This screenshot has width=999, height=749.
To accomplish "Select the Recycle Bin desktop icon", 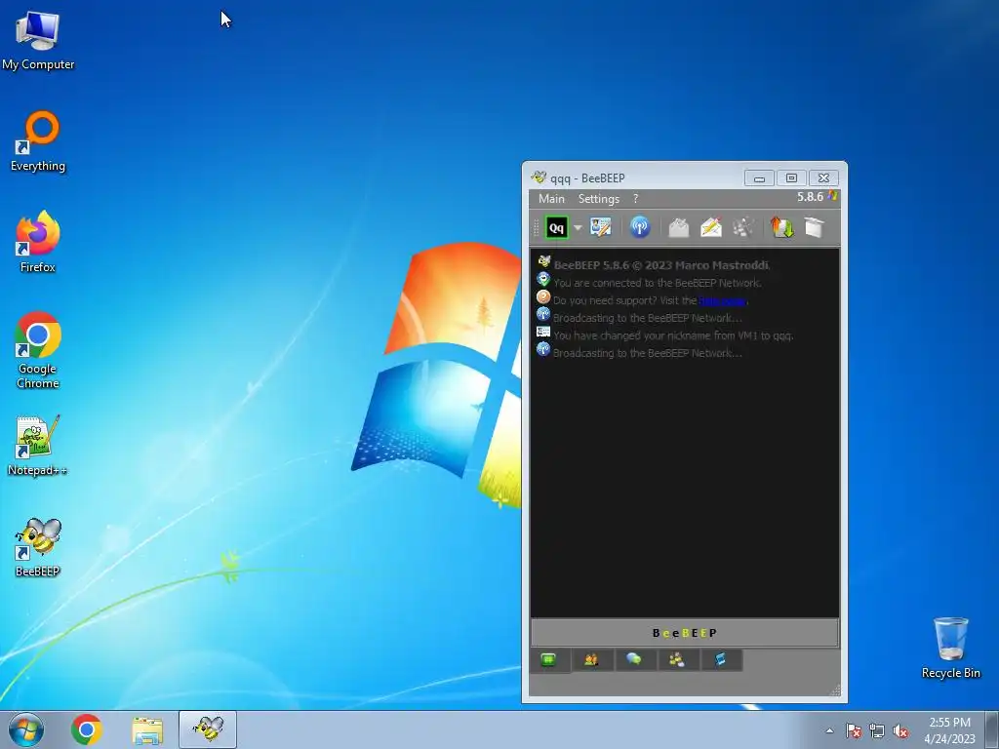I will [x=950, y=648].
